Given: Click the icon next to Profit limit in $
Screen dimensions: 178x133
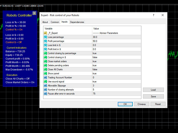Looking at the screenshot, I should [45, 49].
